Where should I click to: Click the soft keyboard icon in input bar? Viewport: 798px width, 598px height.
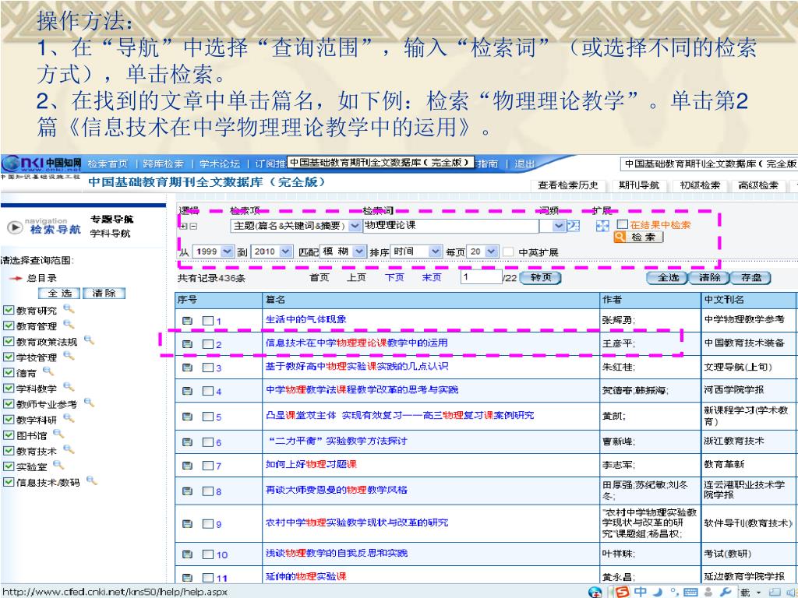pos(690,593)
